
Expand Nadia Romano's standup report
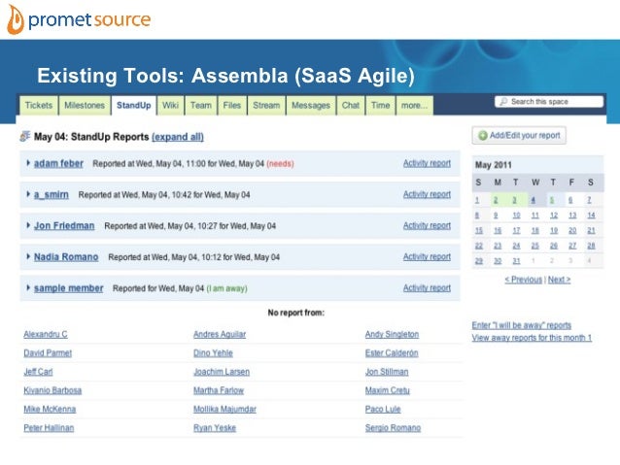[28, 256]
